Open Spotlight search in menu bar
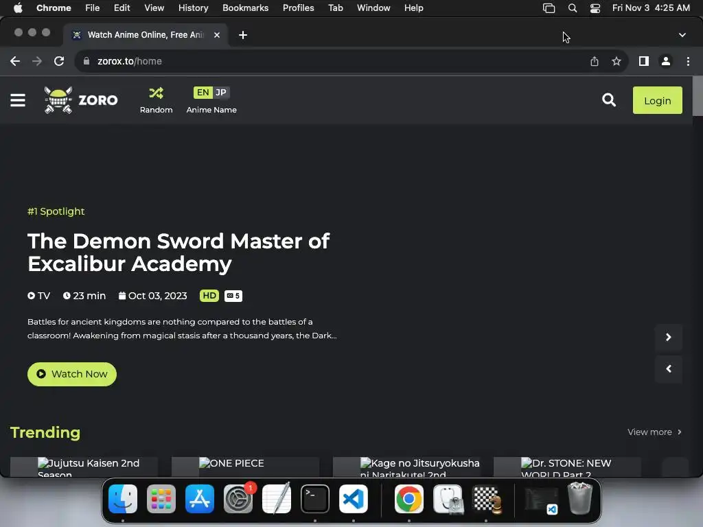 tap(573, 8)
